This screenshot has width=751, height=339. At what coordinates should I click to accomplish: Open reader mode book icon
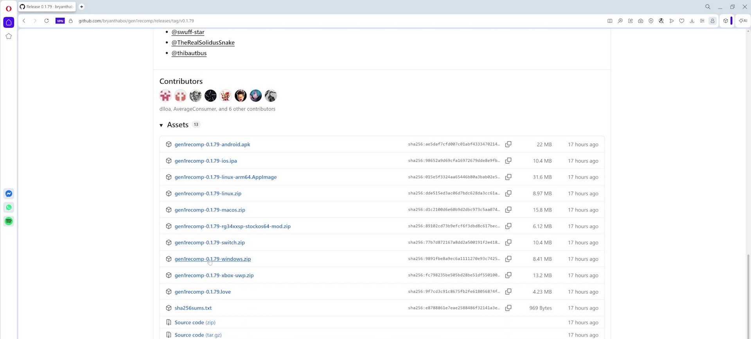coord(610,21)
